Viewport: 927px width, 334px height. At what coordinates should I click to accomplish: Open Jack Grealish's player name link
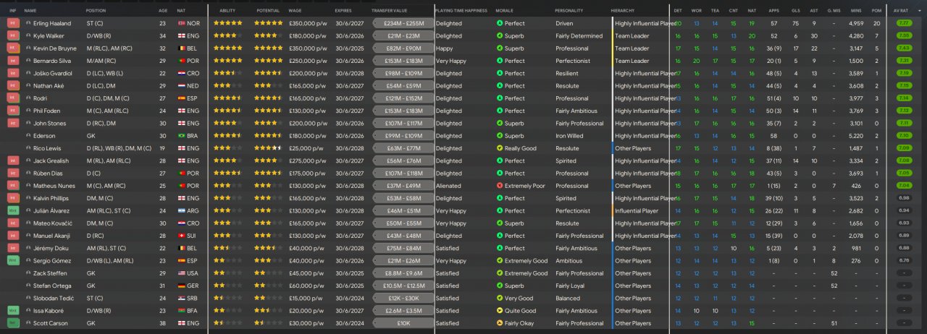click(50, 160)
